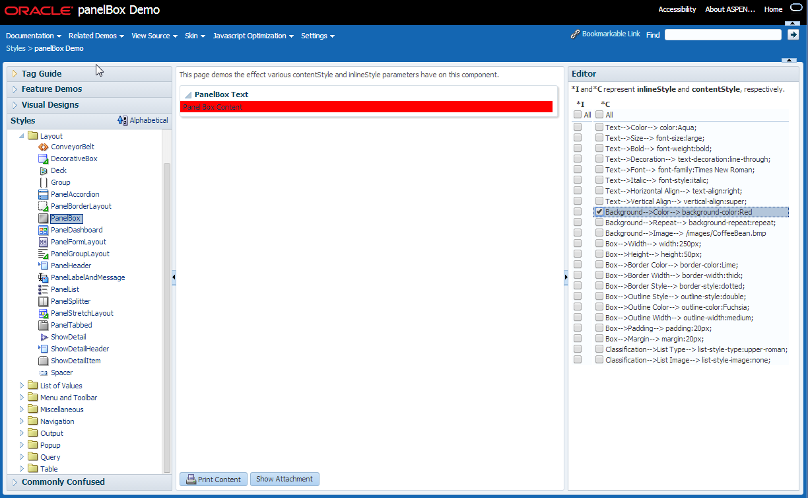Click the PanelSplitter component icon

[x=44, y=301]
